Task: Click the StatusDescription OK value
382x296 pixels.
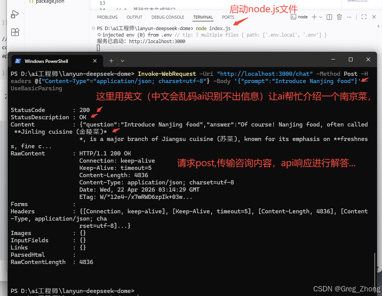Action: coord(82,117)
